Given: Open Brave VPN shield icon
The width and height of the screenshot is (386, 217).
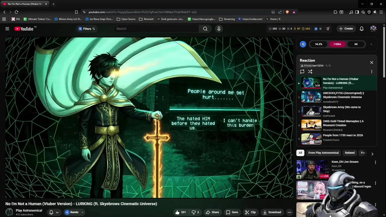Looking at the screenshot, I should click(369, 12).
